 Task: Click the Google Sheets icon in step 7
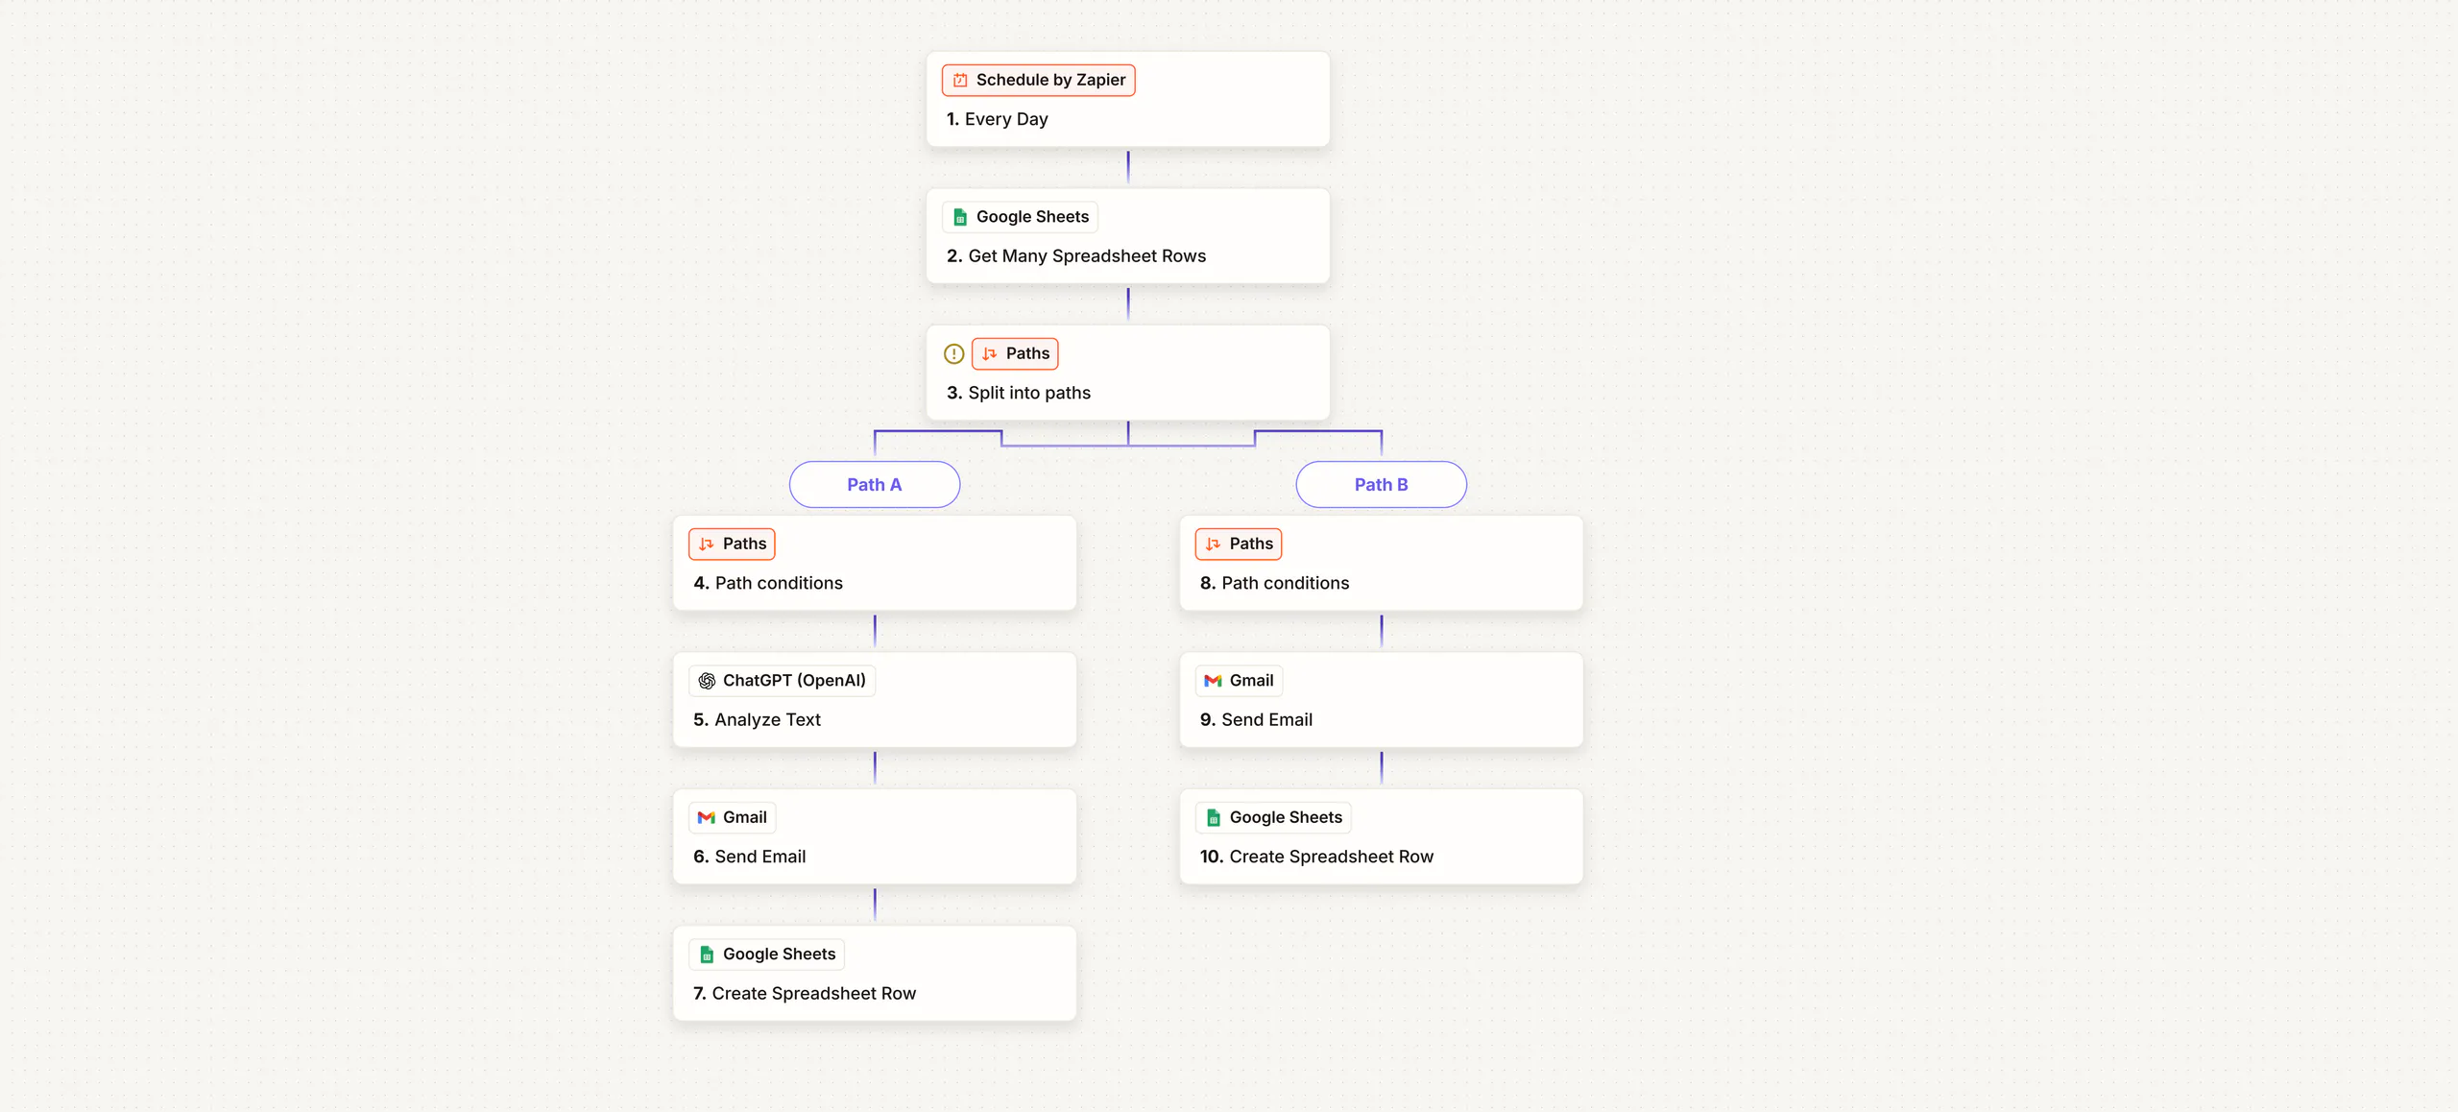(707, 955)
